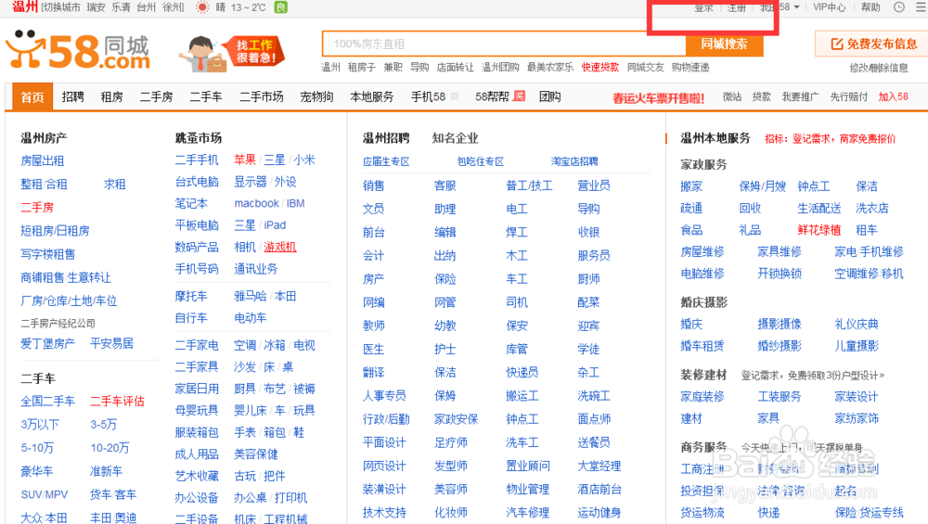This screenshot has width=928, height=524.
Task: Click the 游戏机 link
Action: click(280, 247)
